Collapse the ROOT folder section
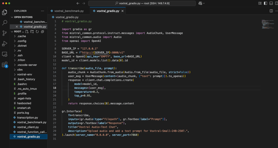Screen dimensions: 278x148 12,32
